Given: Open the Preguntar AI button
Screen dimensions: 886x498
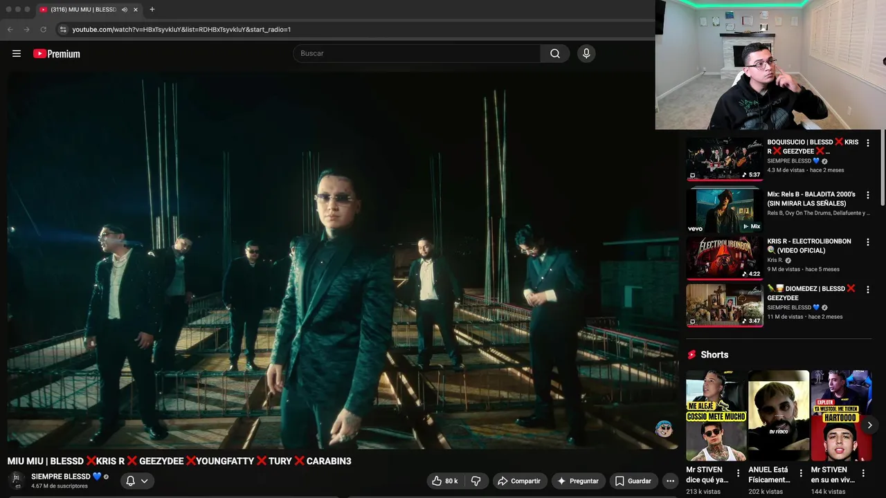Looking at the screenshot, I should tap(579, 481).
